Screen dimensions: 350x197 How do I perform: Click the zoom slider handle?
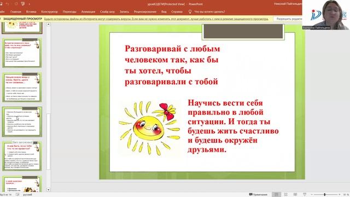coord(325,195)
